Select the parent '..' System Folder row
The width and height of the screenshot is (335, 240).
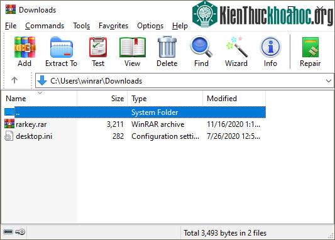[135, 112]
